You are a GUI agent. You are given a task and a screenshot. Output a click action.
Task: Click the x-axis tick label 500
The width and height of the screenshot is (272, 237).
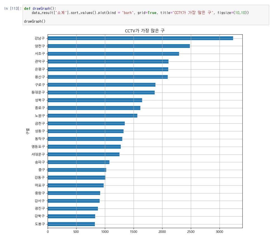click(x=76, y=232)
